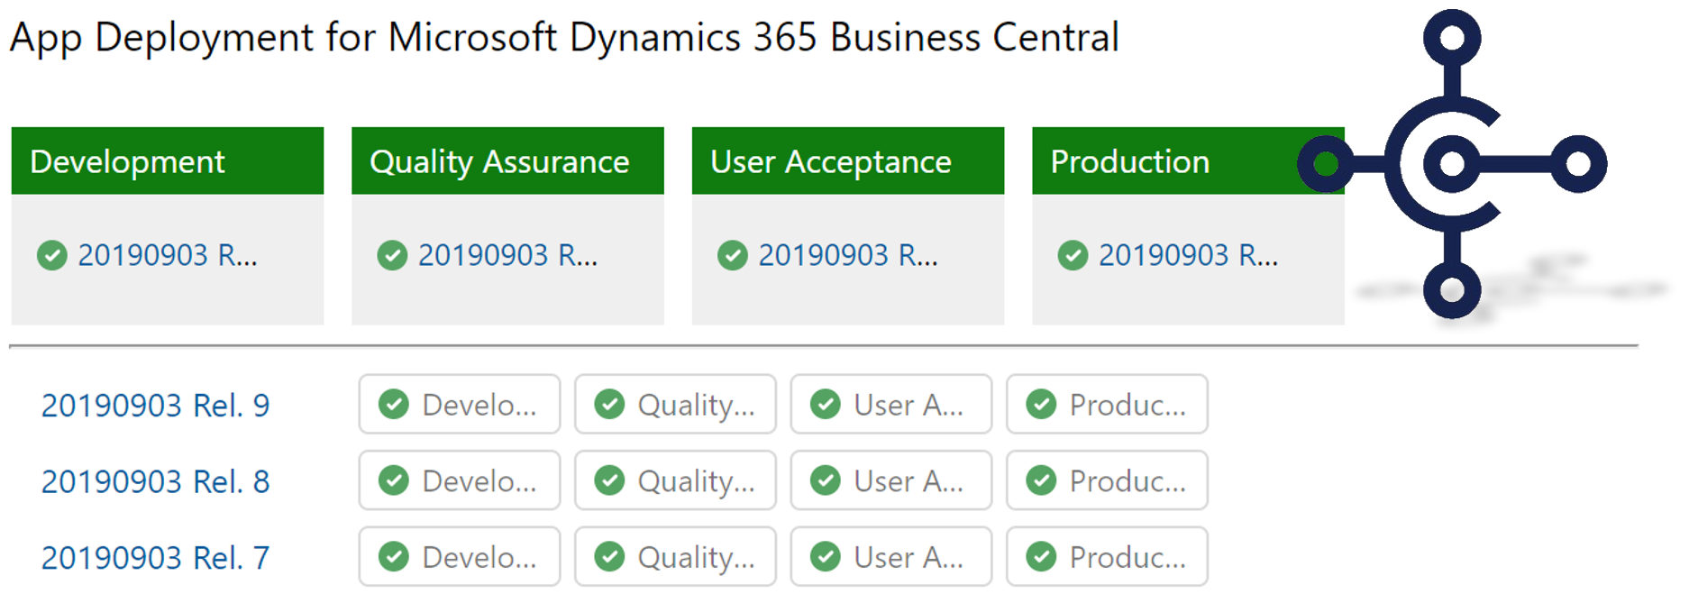Open the release link in Production card
The image size is (1689, 594).
point(1188,256)
